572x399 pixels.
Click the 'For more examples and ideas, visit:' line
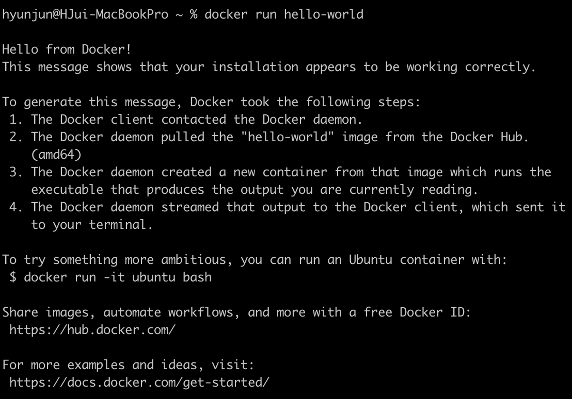pos(129,365)
